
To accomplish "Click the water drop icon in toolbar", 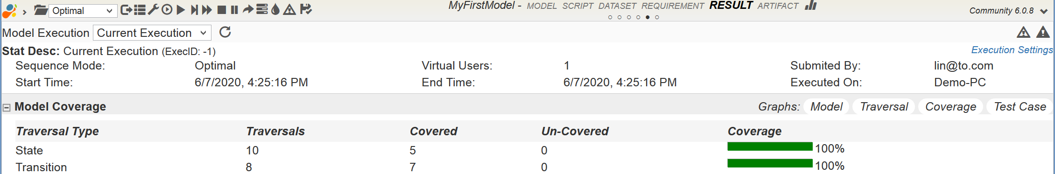I will (x=275, y=10).
